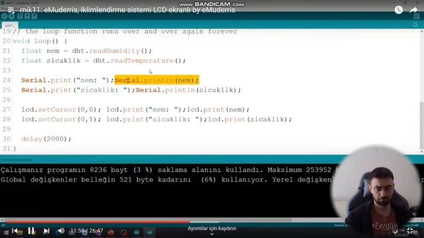
Task: Click the loop function comment on line 19
Action: pyautogui.click(x=125, y=31)
